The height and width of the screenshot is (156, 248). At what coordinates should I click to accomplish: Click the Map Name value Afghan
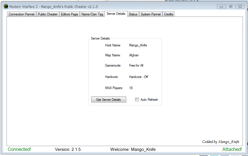(134, 55)
